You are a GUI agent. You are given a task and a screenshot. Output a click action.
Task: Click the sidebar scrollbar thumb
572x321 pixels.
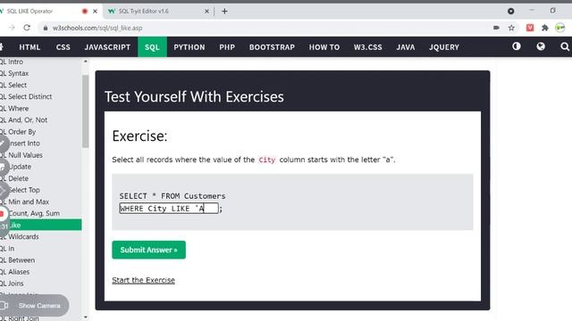pyautogui.click(x=86, y=111)
